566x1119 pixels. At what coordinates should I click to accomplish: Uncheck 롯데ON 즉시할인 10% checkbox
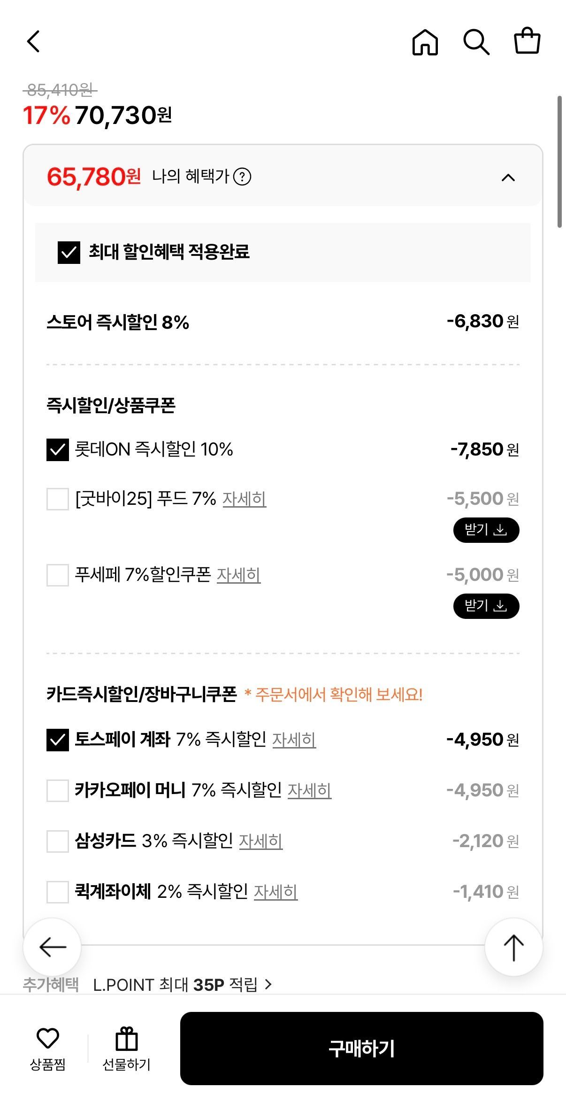click(x=58, y=450)
